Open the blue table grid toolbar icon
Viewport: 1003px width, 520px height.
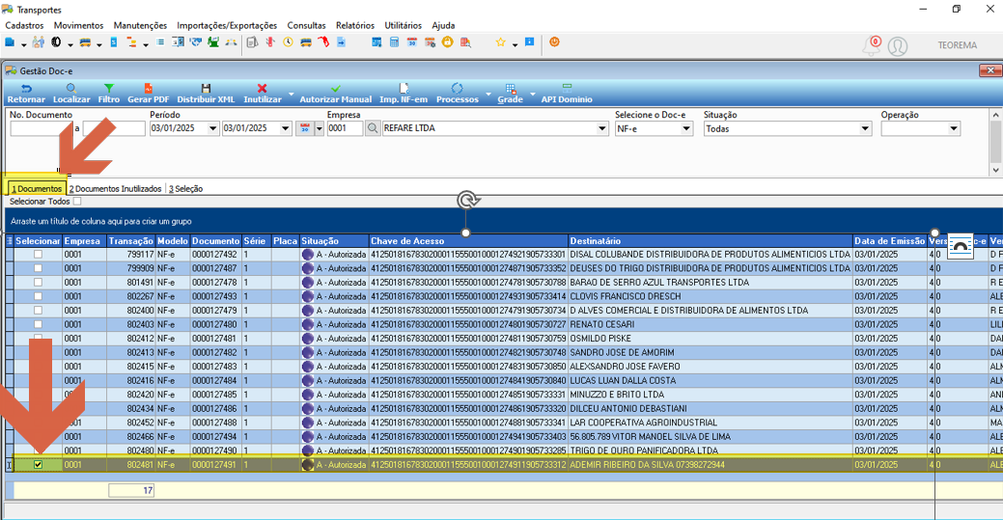[x=376, y=42]
